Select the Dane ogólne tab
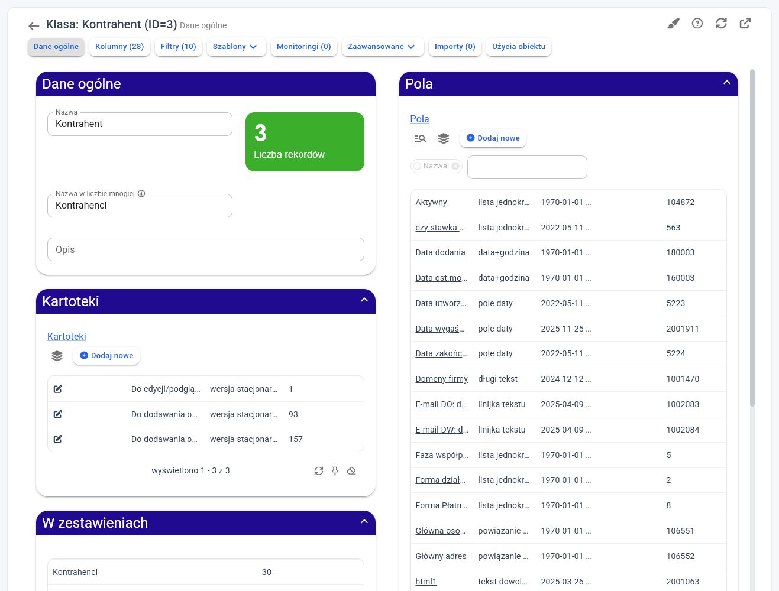This screenshot has width=779, height=591. click(x=56, y=47)
